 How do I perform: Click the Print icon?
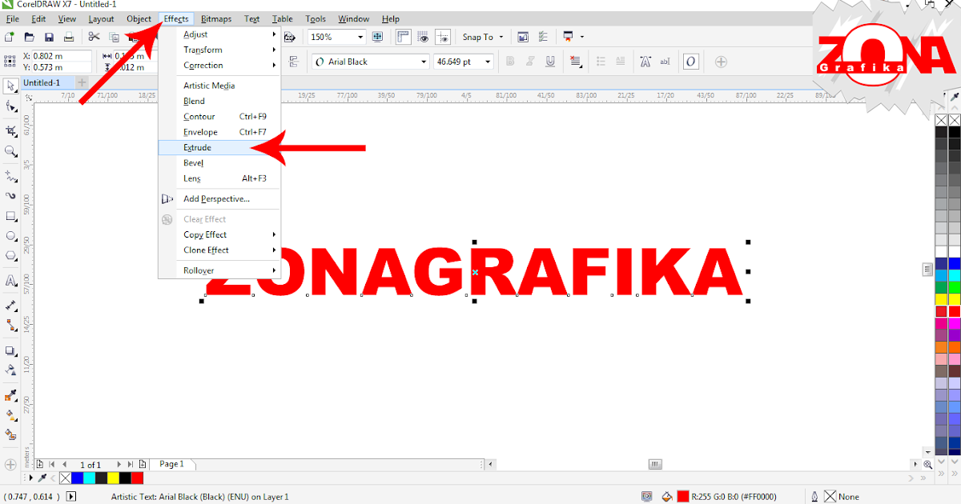(x=69, y=37)
